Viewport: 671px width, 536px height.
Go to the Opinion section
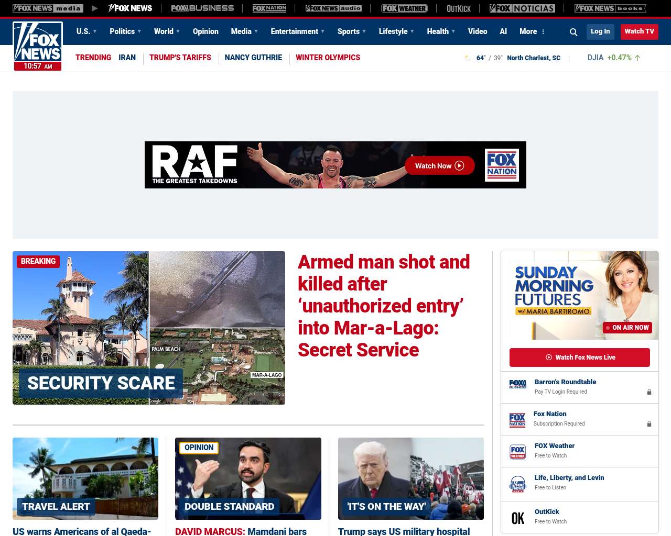coord(205,31)
